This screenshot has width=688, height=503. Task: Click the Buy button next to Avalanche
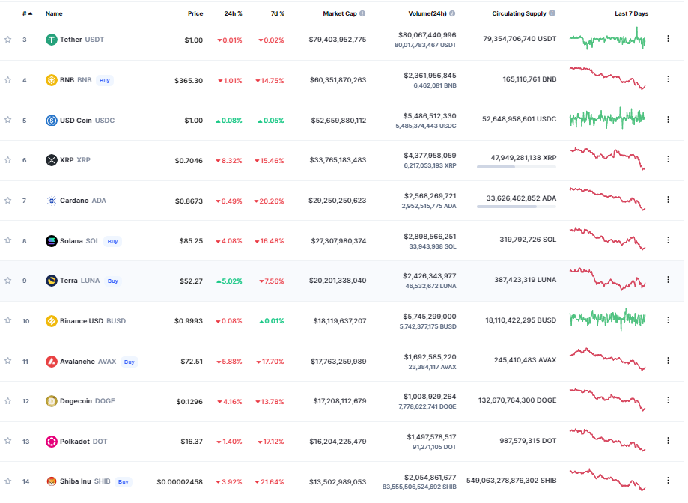click(129, 362)
